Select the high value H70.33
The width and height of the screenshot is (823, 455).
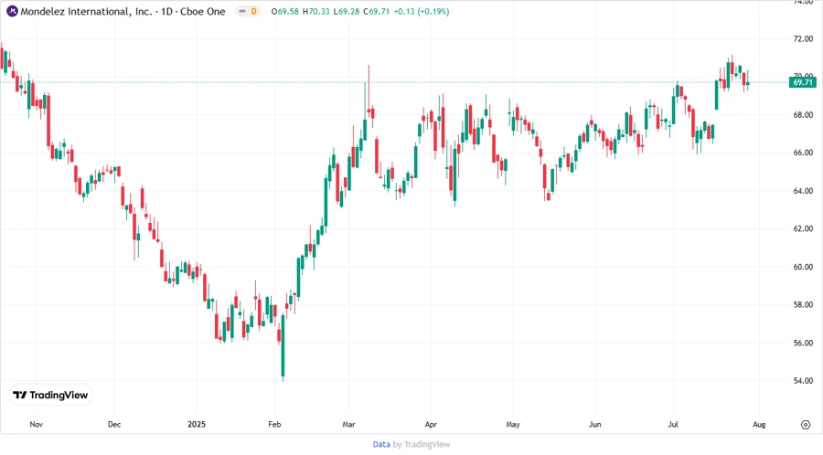point(316,11)
